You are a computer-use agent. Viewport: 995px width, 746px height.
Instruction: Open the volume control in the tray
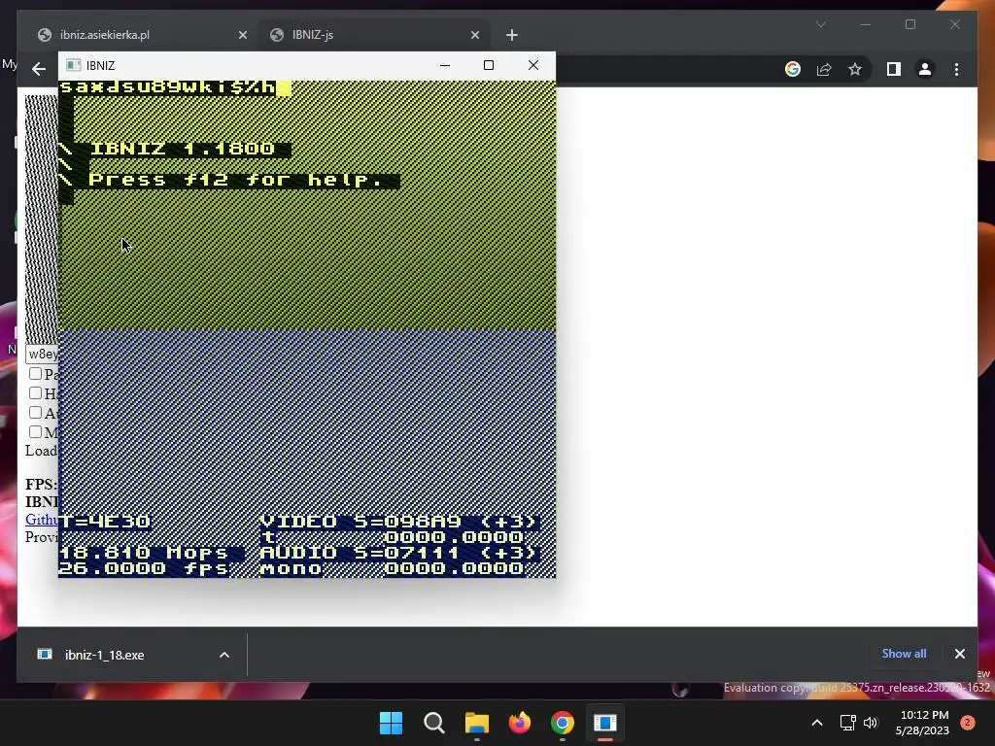click(871, 723)
